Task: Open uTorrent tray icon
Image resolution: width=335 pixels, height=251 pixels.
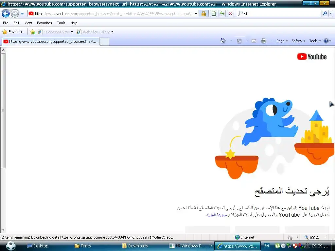Action: 277,246
